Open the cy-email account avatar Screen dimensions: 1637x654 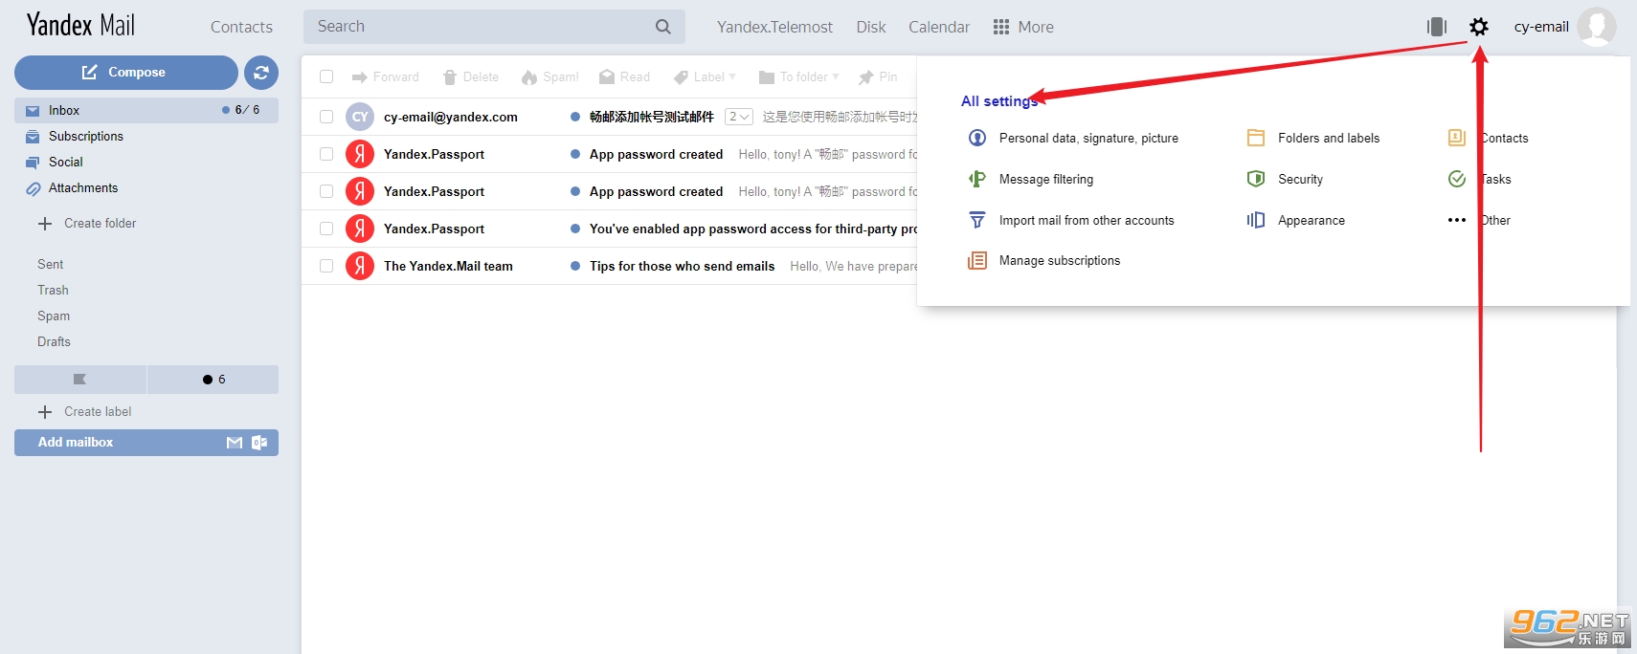coord(1596,27)
